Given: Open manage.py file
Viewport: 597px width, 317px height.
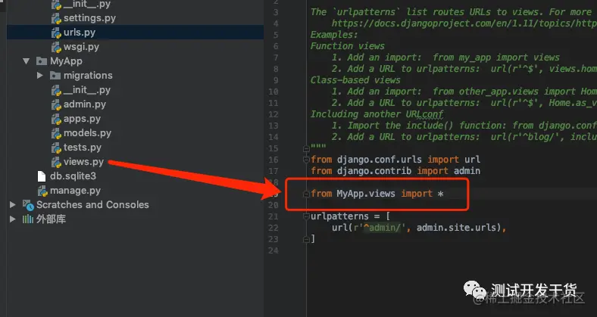Looking at the screenshot, I should pyautogui.click(x=75, y=191).
